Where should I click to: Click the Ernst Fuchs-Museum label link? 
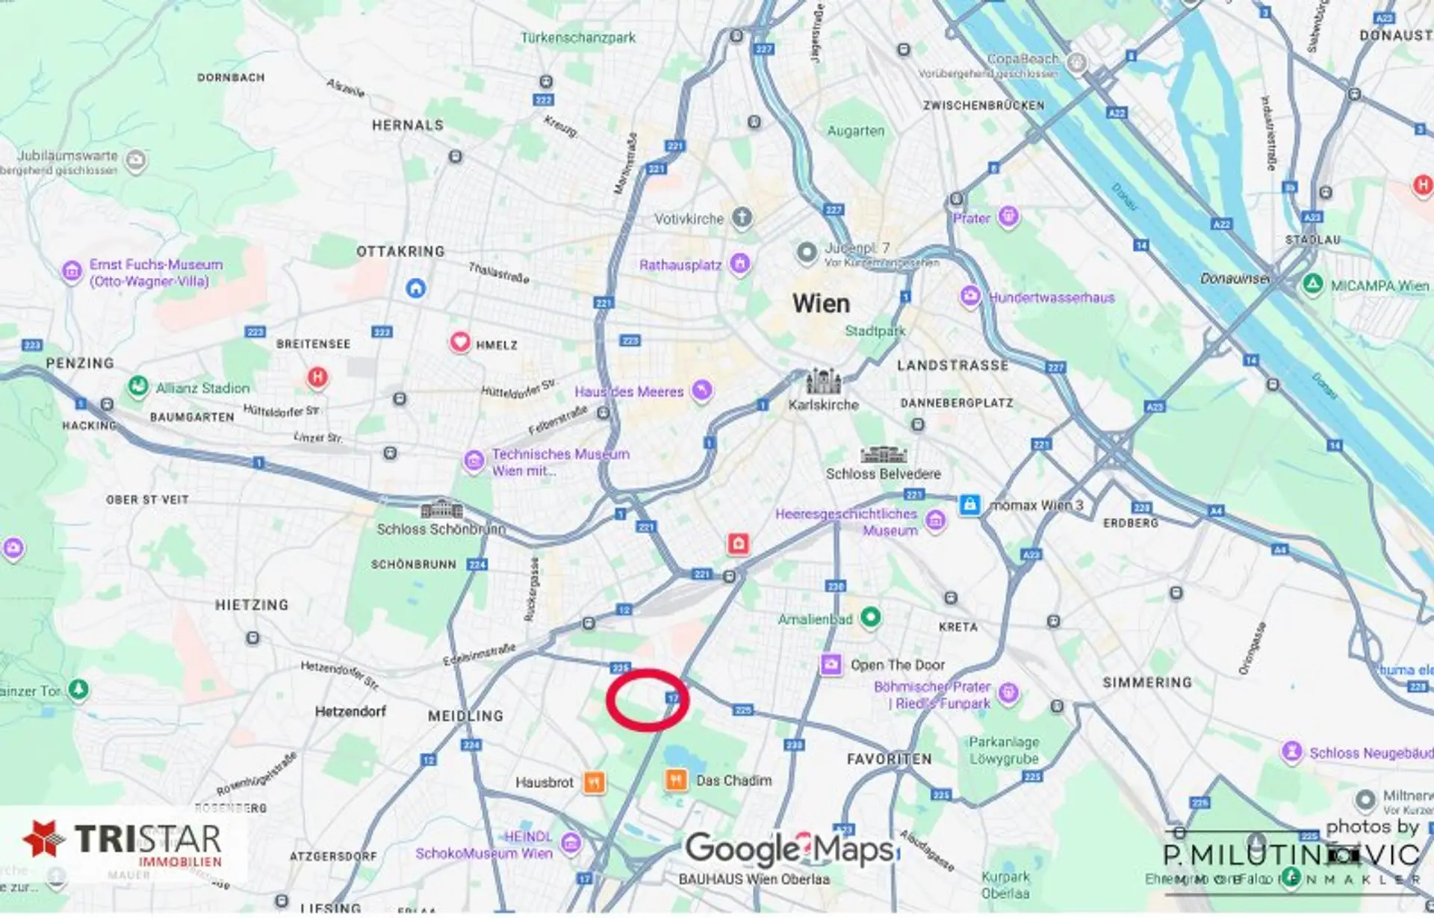[x=156, y=273]
